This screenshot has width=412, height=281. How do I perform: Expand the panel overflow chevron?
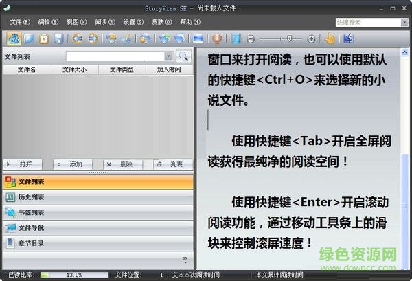pos(185,260)
